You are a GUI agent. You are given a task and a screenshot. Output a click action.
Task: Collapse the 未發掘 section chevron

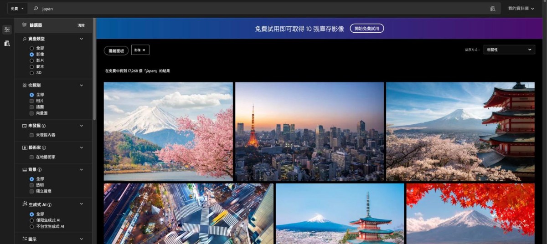coord(82,126)
